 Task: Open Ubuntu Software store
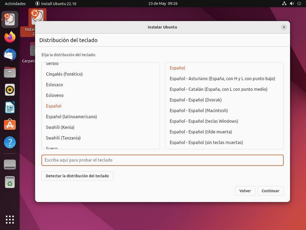coord(10,125)
